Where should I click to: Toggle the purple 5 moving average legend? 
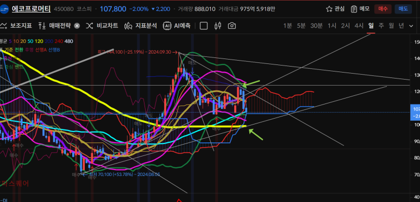tap(10, 41)
